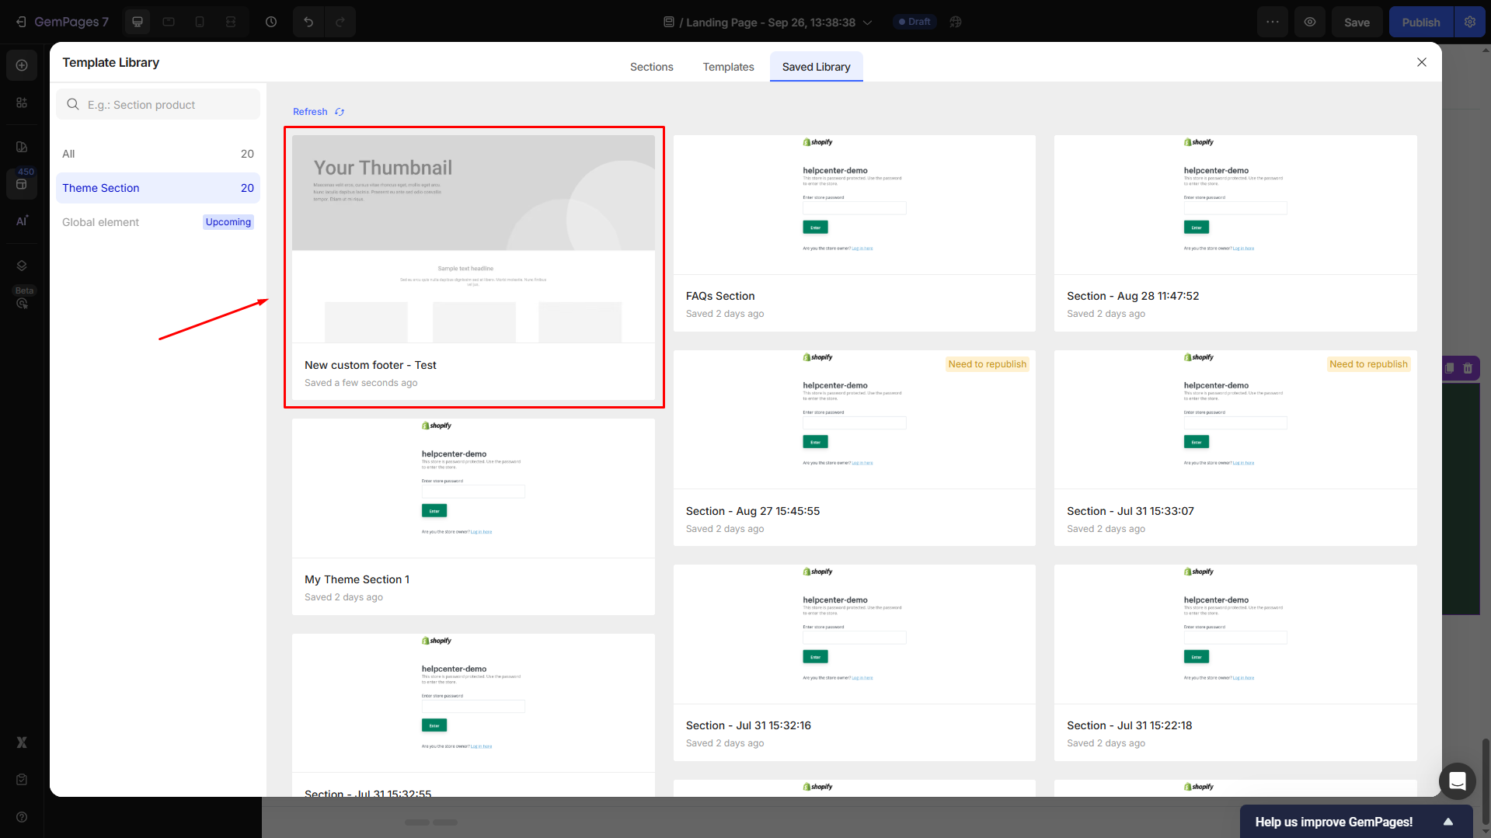Click the Refresh library icon
Image resolution: width=1491 pixels, height=838 pixels.
pos(340,112)
